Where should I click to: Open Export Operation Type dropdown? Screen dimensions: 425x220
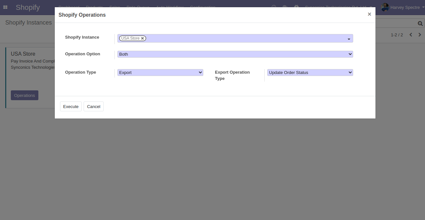310,73
